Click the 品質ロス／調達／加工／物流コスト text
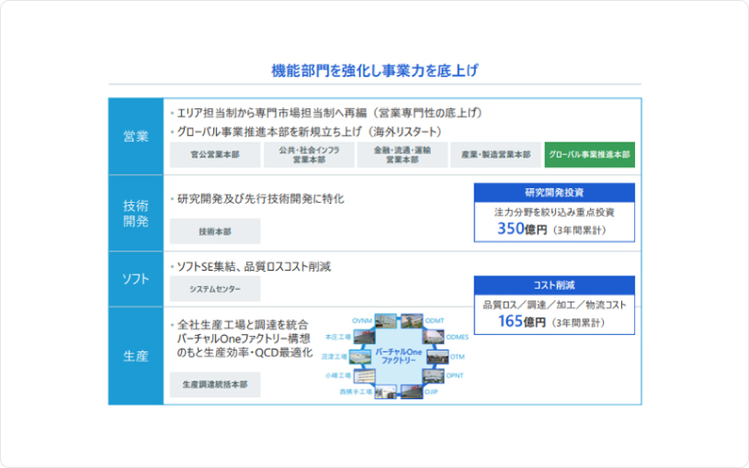The image size is (749, 468). (x=554, y=305)
